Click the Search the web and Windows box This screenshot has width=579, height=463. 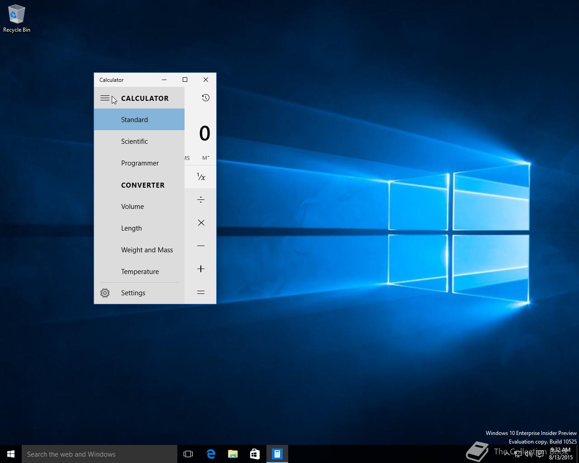[100, 454]
